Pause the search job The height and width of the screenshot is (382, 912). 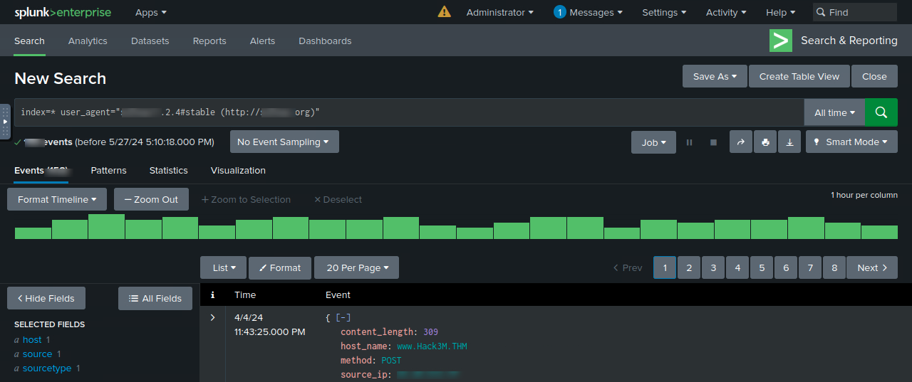pos(689,142)
